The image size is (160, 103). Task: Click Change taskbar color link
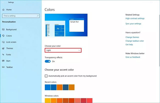click(x=134, y=41)
